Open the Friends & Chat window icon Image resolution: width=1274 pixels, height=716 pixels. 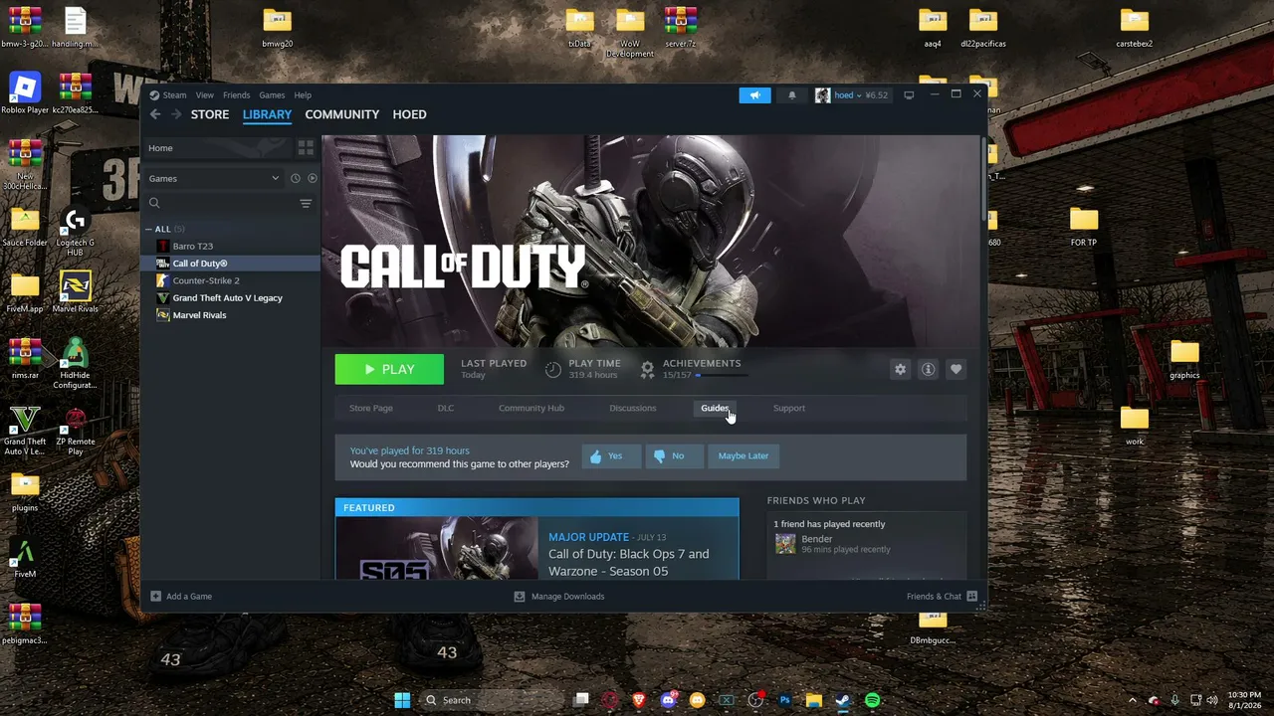pyautogui.click(x=971, y=596)
